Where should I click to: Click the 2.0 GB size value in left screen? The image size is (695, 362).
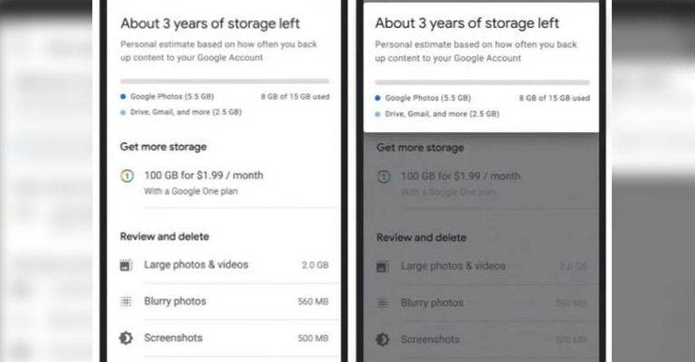(316, 265)
